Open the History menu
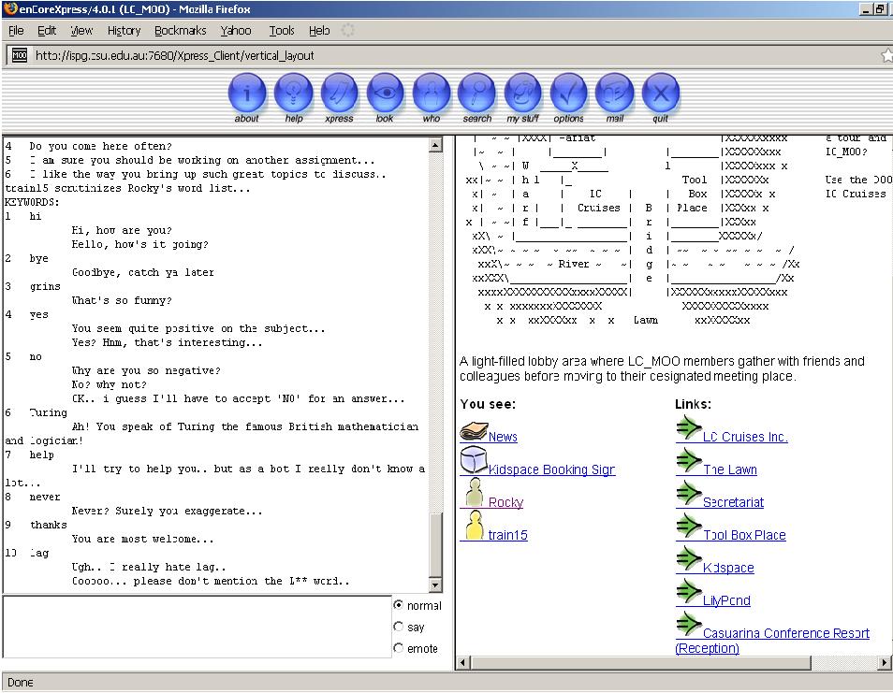This screenshot has height=693, width=893. click(x=124, y=31)
